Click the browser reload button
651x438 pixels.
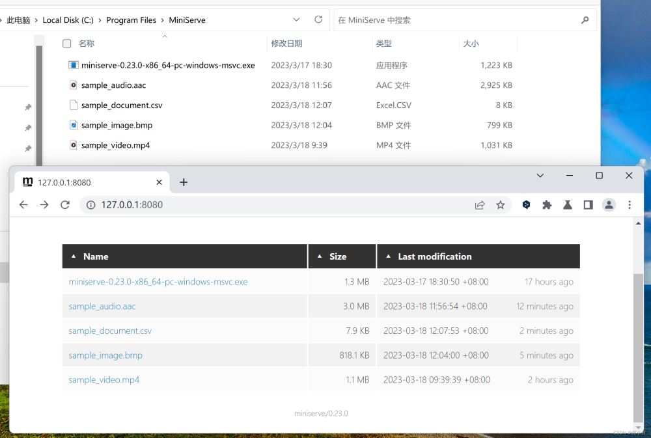(65, 205)
